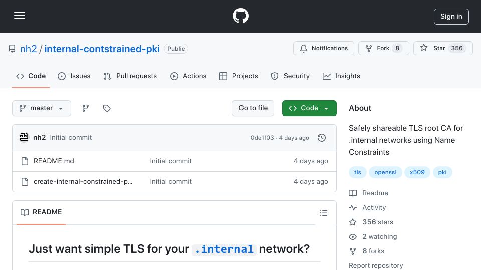
Task: Open the latest Initial commit message link
Action: (71, 138)
